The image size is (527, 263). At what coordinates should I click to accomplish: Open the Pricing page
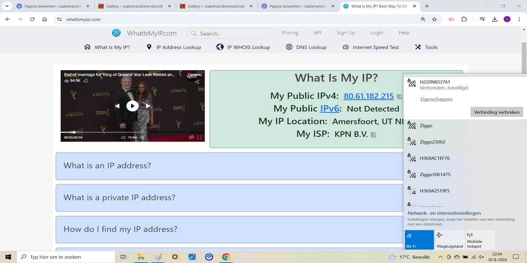290,32
